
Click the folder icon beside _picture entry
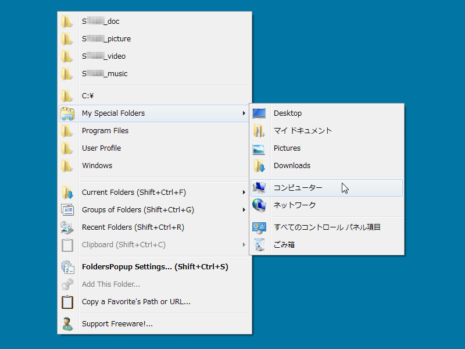click(x=67, y=39)
